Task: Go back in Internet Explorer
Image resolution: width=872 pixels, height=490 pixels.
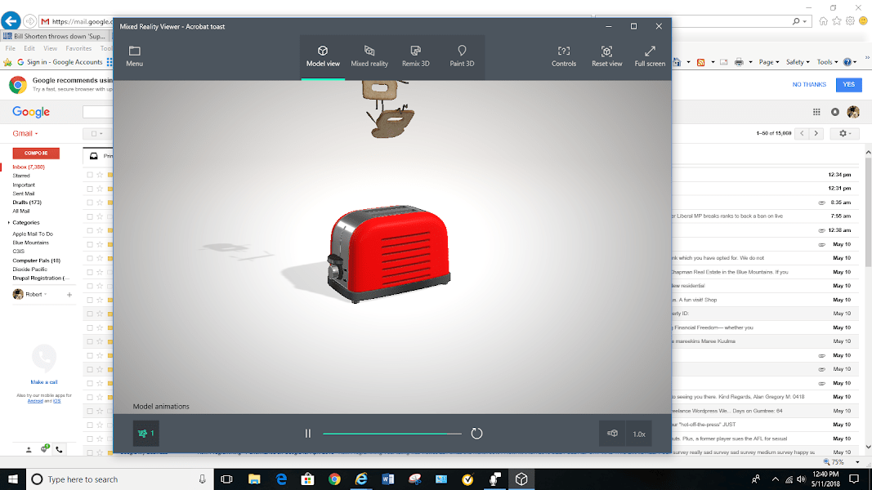Action: (11, 21)
